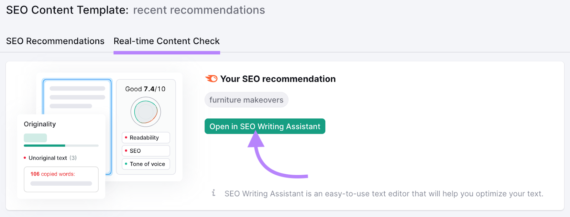Viewport: 570px width, 217px height.
Task: Click the green Tone of voice indicator
Action: coord(126,164)
